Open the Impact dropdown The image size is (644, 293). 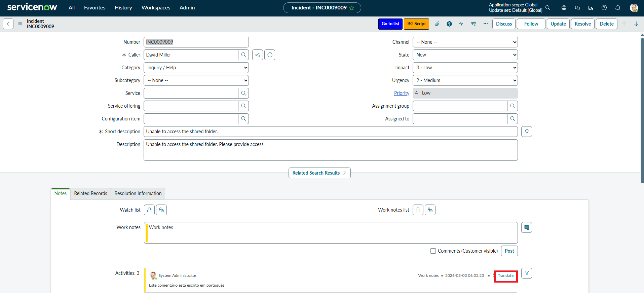coord(465,68)
